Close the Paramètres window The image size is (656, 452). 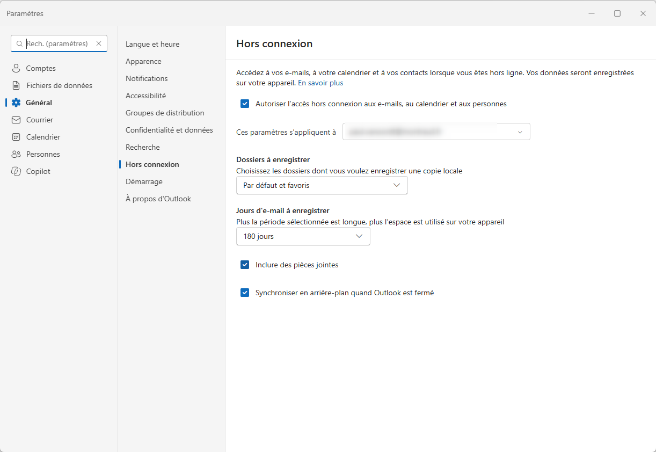643,13
